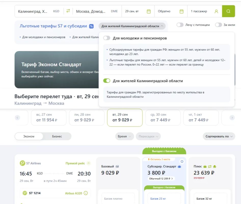Click suitcase icon next to Плюс
Viewport: 241px width, 204px height.
coord(205,167)
